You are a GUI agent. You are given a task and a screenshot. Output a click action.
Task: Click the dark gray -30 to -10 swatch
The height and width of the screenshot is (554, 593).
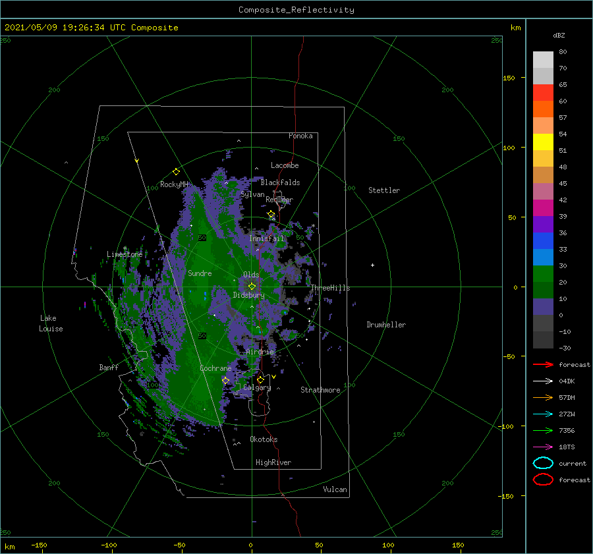pos(543,340)
